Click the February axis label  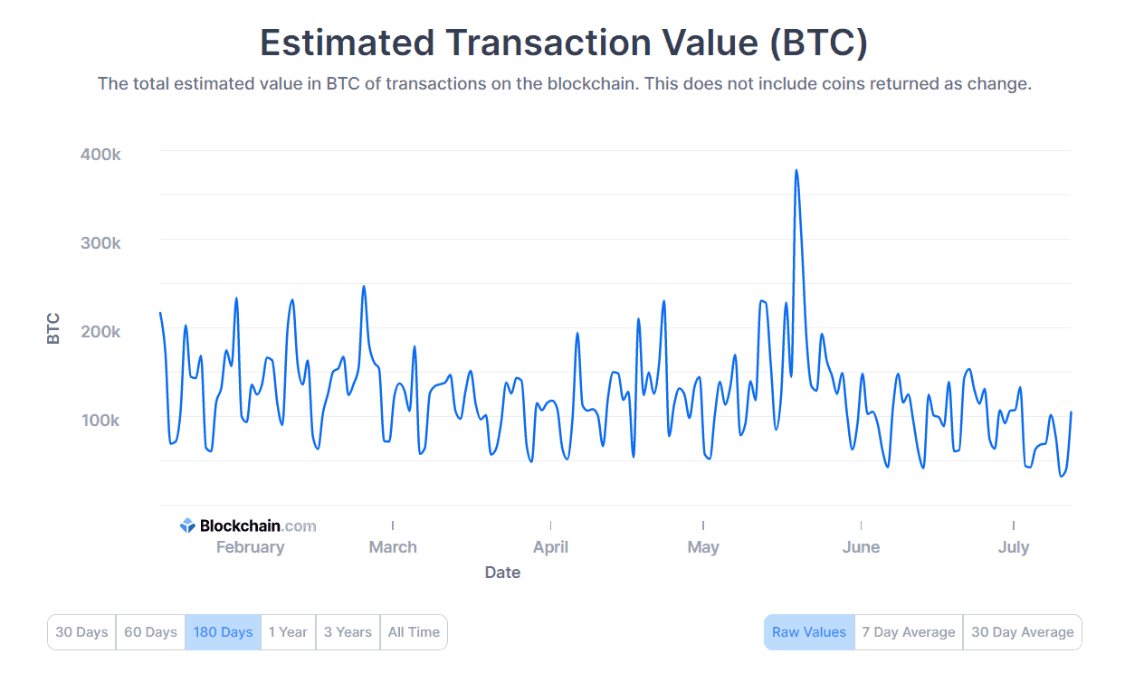click(x=250, y=546)
